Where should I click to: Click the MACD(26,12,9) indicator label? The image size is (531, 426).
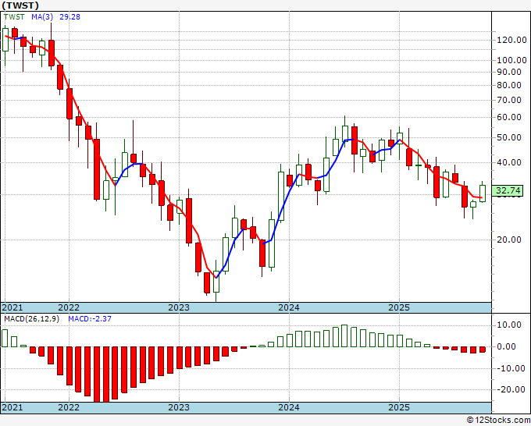point(31,319)
